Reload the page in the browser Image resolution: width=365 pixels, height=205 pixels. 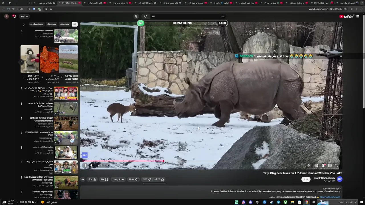[x=351, y=9]
